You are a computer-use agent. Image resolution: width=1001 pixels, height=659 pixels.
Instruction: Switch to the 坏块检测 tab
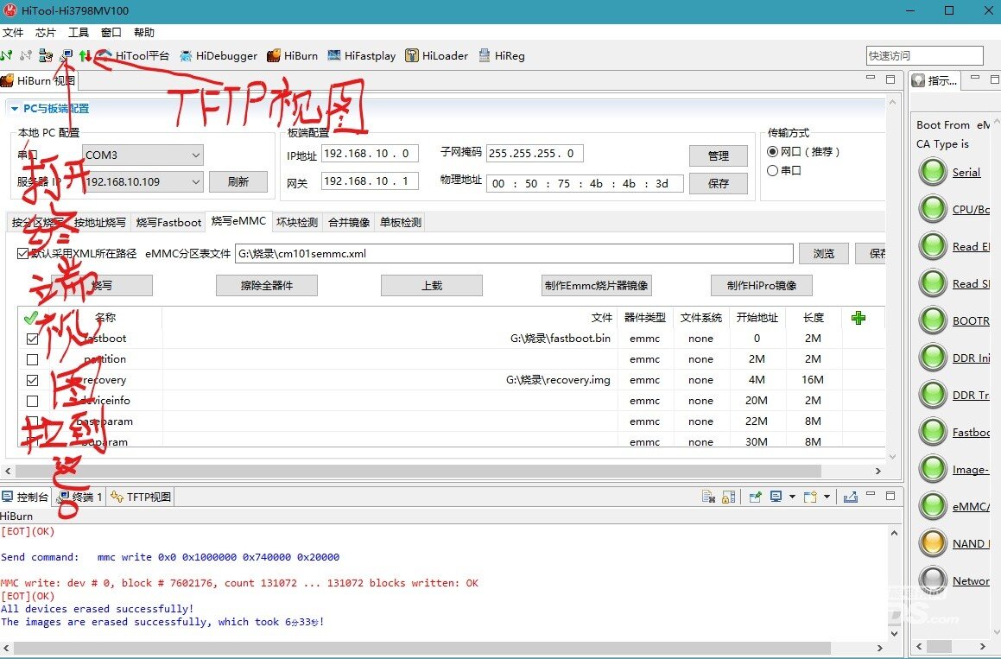coord(297,222)
